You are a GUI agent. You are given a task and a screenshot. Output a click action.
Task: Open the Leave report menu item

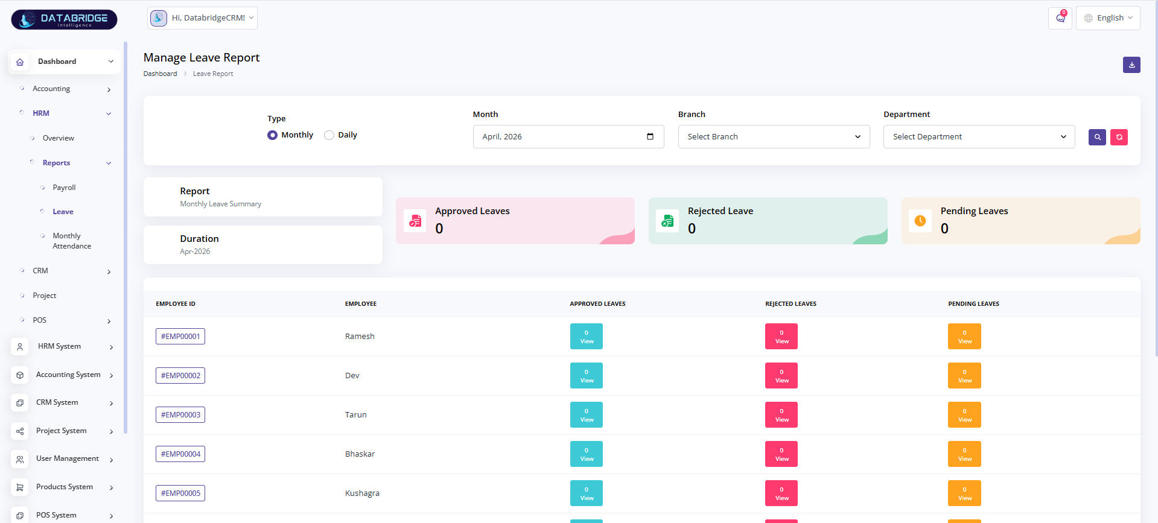point(63,212)
